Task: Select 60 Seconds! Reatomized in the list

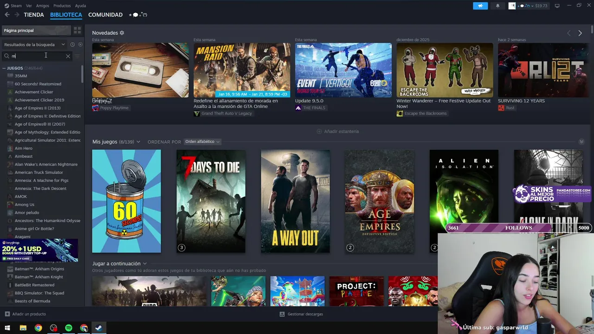Action: pos(38,84)
